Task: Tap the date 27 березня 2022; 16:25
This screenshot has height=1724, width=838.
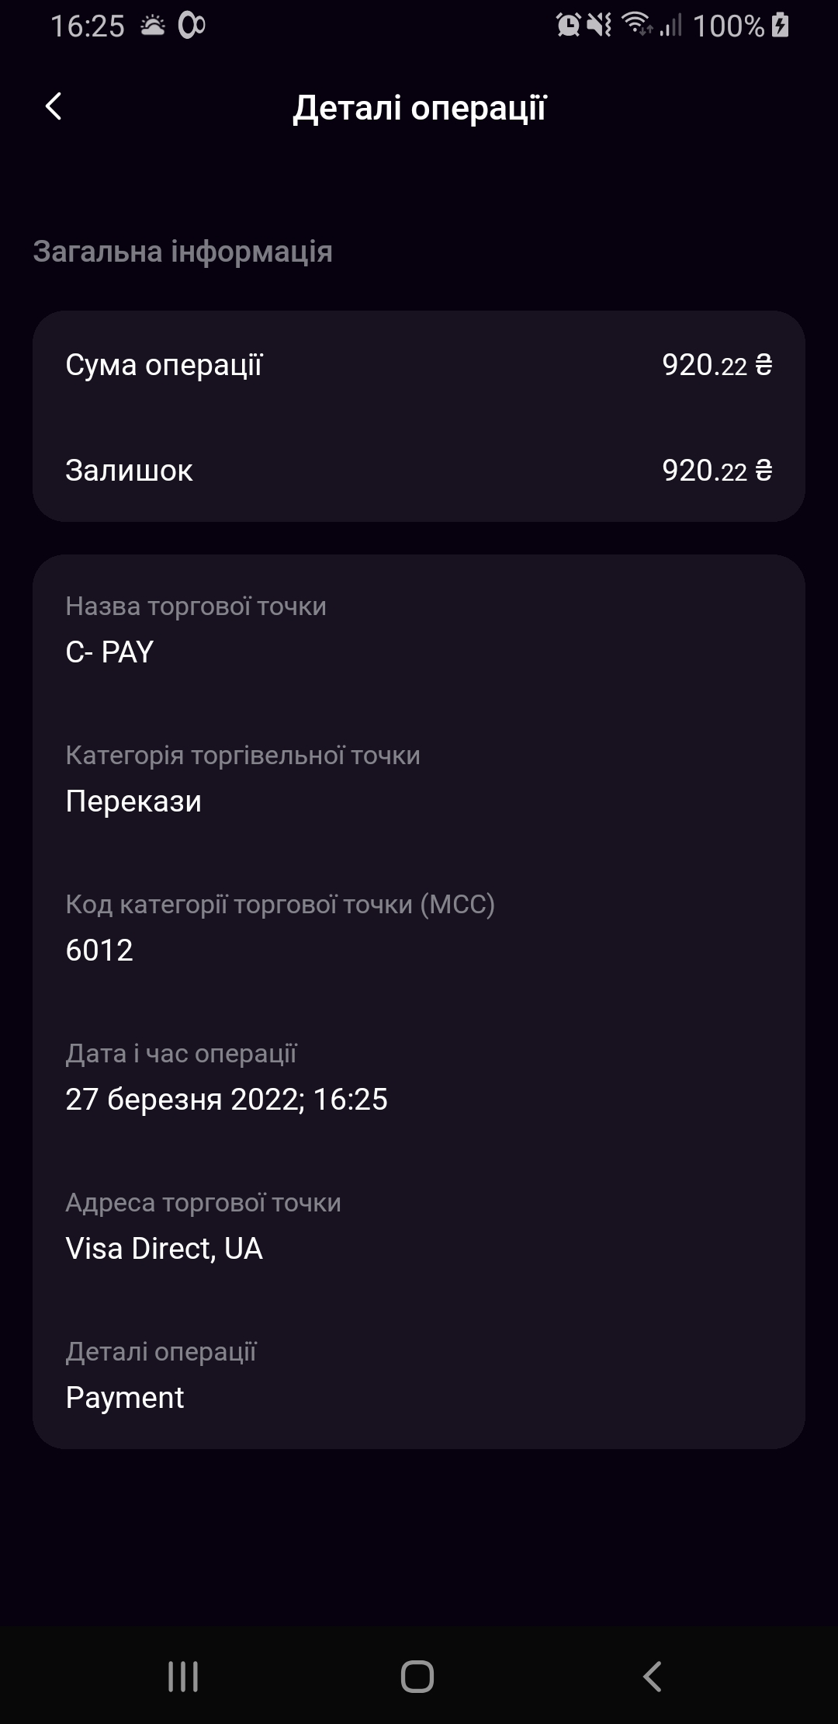Action: (227, 1100)
